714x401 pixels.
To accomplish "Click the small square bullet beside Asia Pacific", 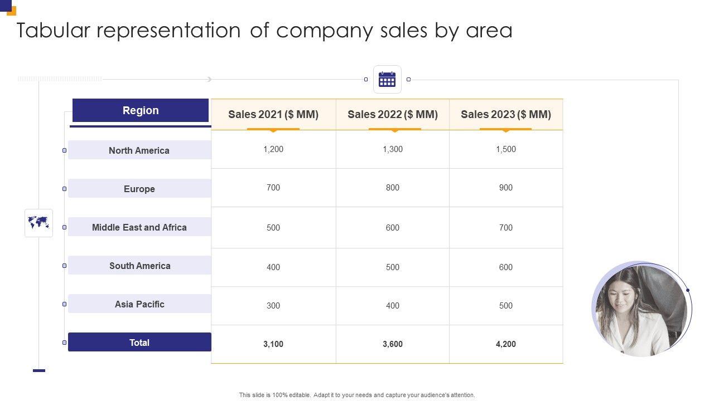I will coord(64,304).
